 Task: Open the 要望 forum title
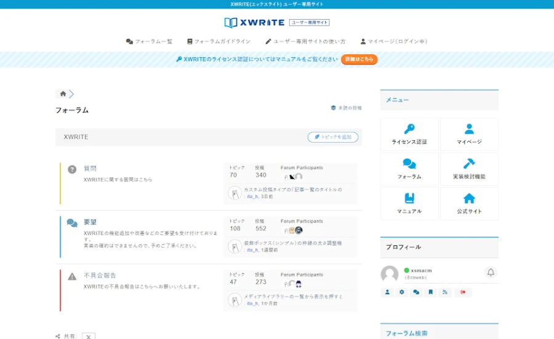click(90, 222)
